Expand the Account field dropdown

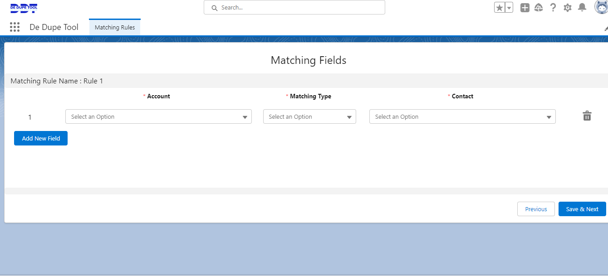(x=158, y=116)
